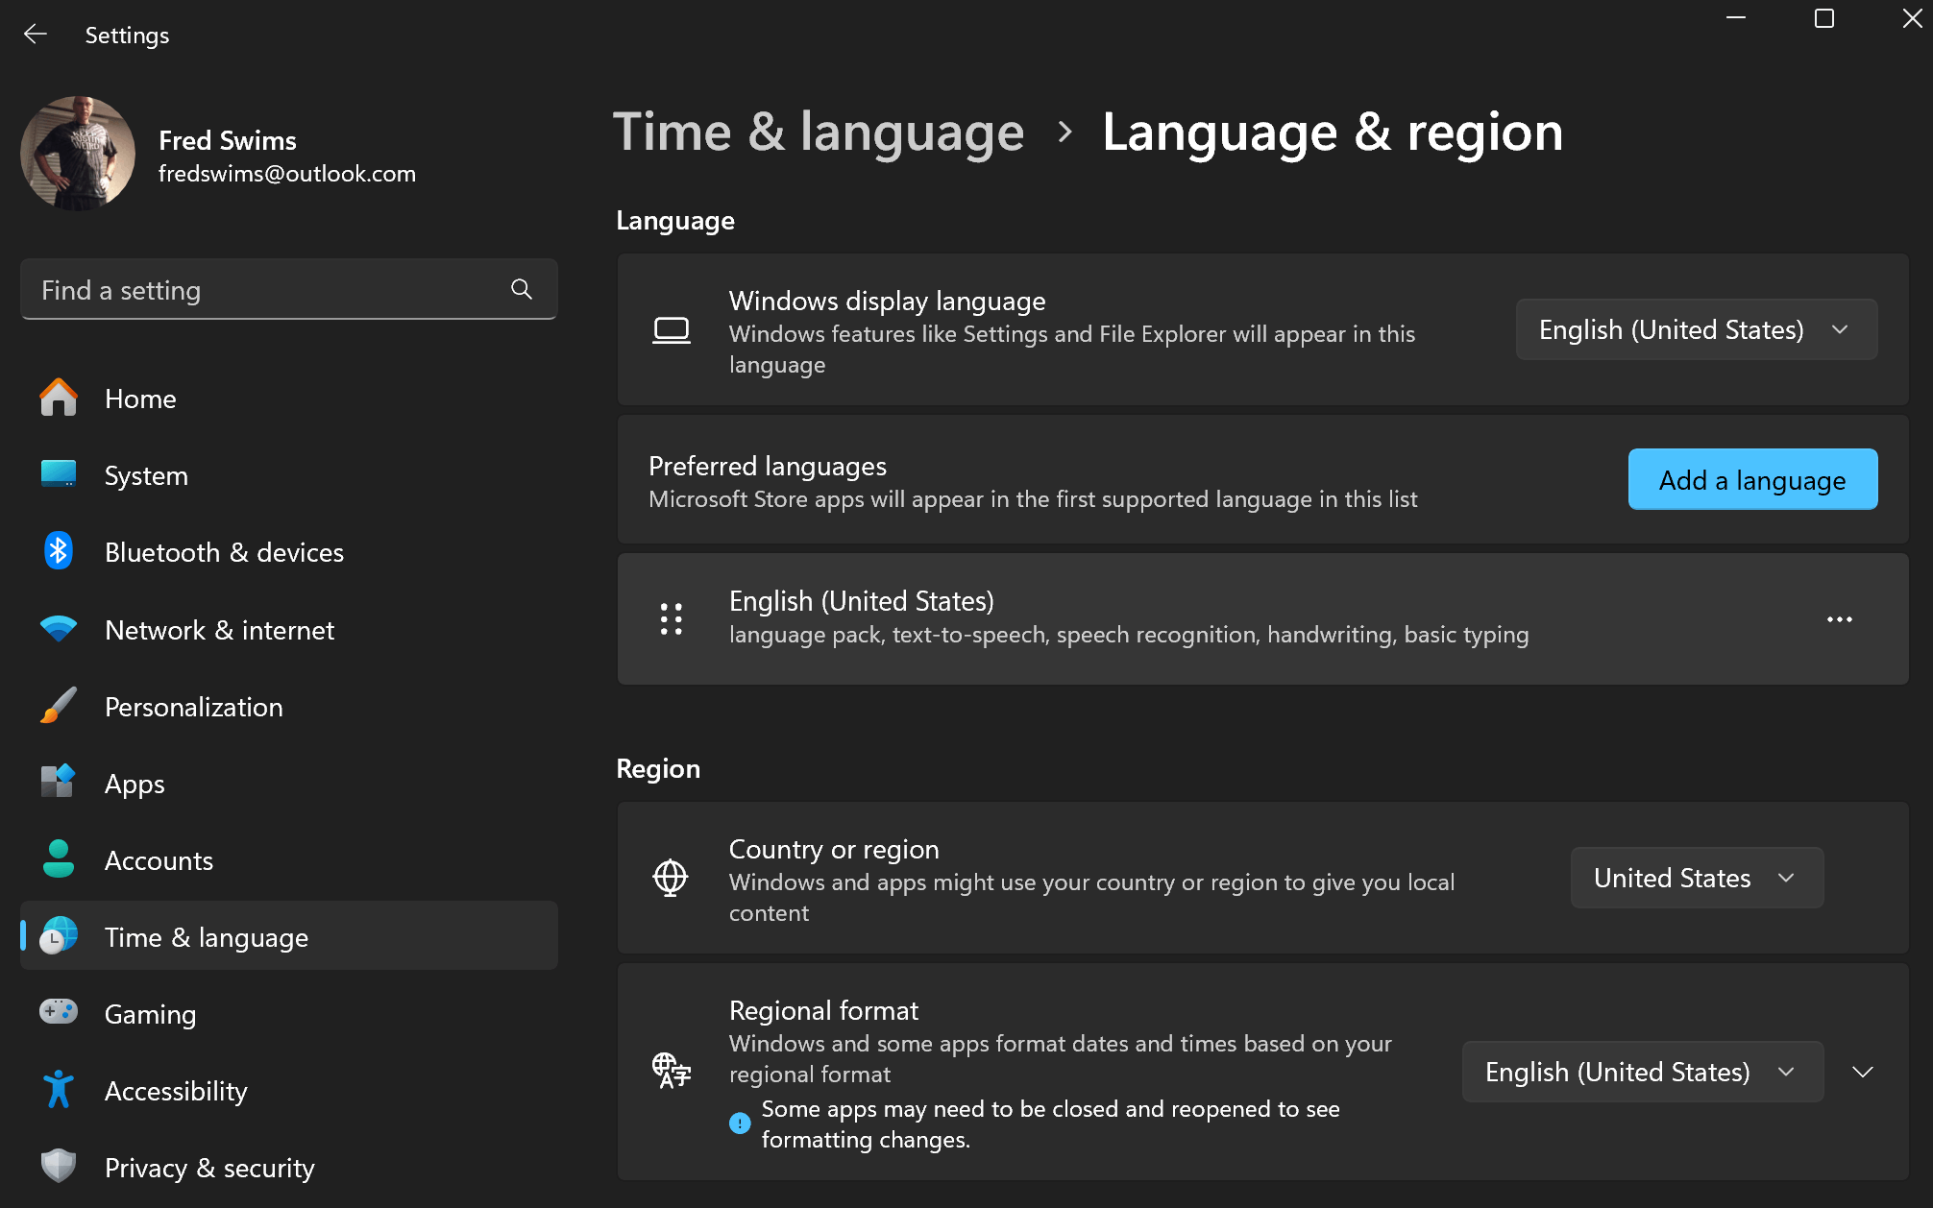Open the three-dots menu for English (United States)
Viewport: 1933px width, 1208px height.
click(1839, 619)
